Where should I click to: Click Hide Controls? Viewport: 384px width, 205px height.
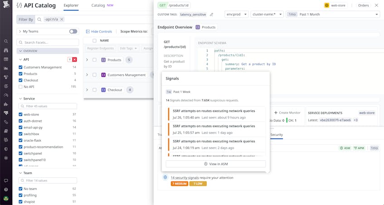99,32
